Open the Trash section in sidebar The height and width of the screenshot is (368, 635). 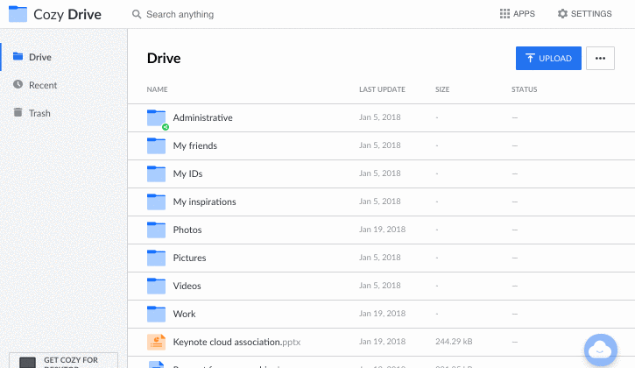[64, 113]
